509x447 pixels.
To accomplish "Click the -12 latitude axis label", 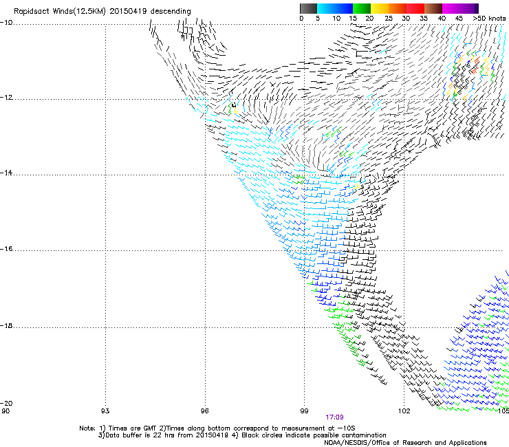I will [6, 98].
